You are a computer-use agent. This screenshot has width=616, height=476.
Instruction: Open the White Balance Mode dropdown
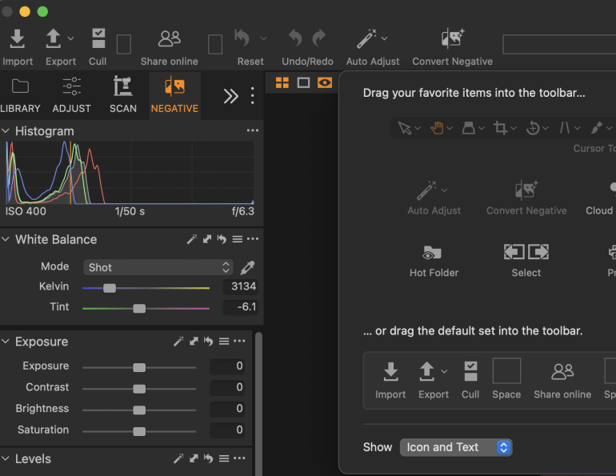click(158, 267)
